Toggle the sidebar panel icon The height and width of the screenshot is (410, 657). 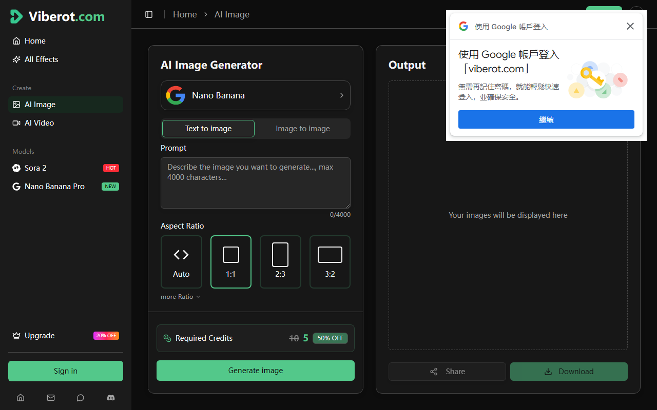[x=149, y=14]
